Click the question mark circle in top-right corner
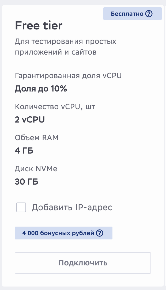Screen dimensions: 166x290 [x=149, y=13]
